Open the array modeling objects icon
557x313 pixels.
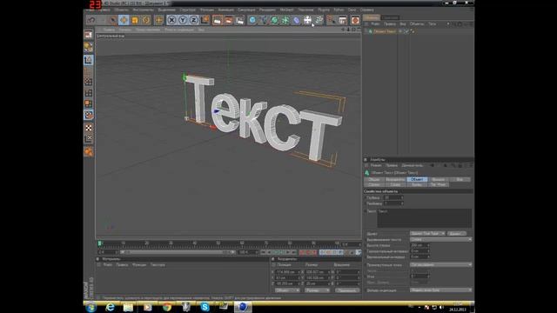coord(285,20)
